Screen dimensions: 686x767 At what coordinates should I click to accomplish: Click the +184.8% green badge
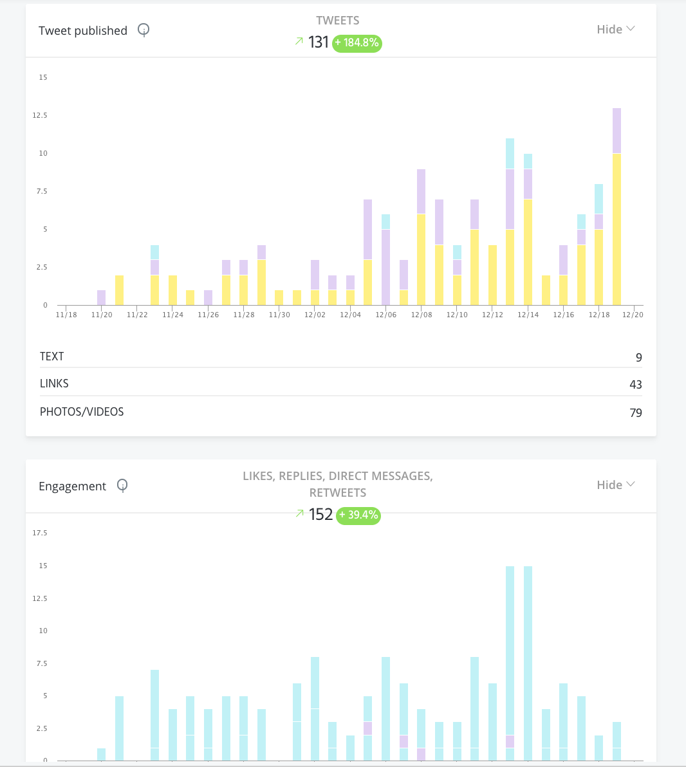pos(357,43)
